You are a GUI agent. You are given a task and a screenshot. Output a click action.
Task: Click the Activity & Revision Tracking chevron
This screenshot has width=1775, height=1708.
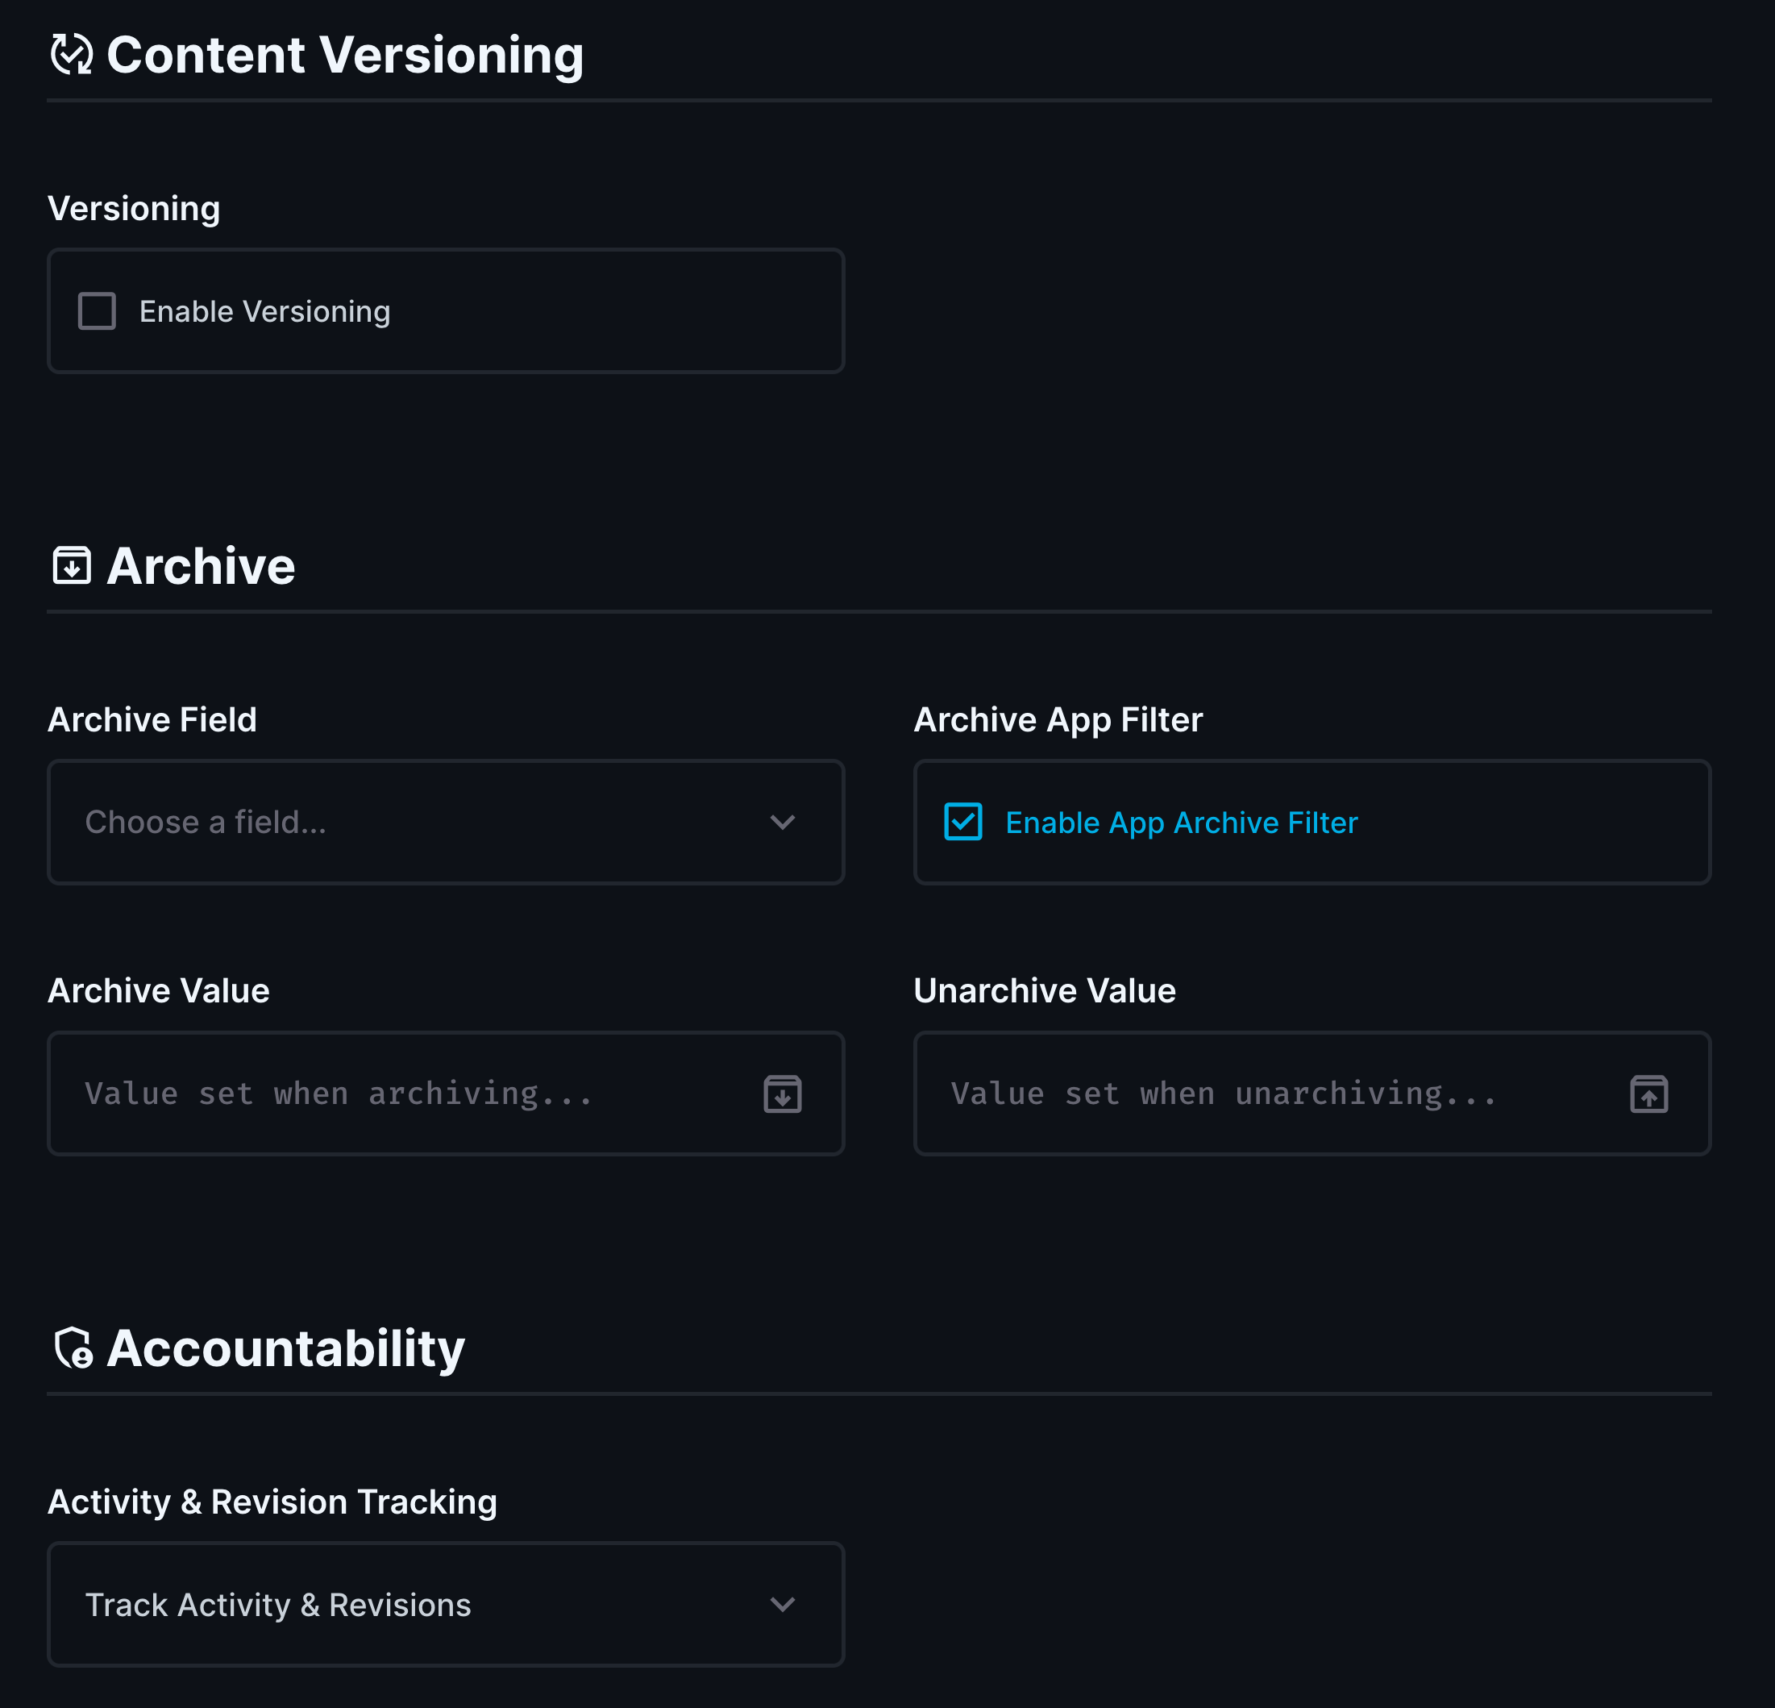(783, 1604)
